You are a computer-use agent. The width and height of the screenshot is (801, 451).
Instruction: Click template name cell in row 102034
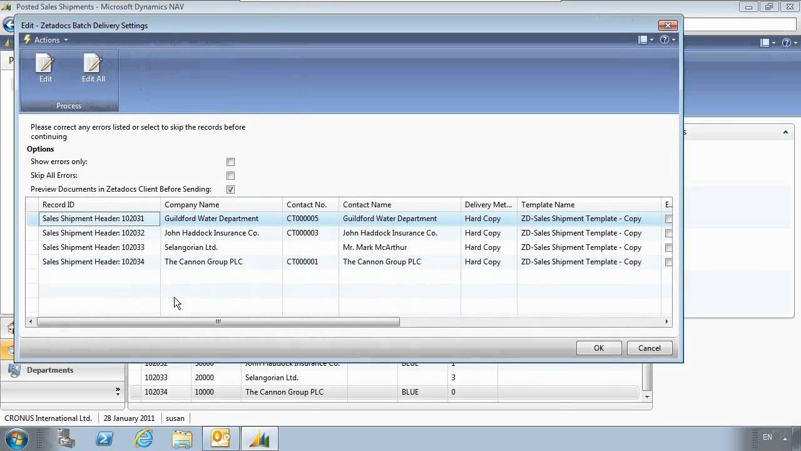point(589,262)
